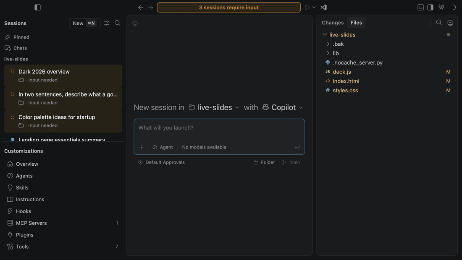Viewport: 462px width, 260px height.
Task: Open the Copilot agent dropdown
Action: click(283, 107)
